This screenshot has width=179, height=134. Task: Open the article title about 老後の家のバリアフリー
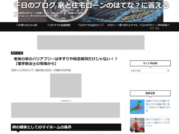65,61
